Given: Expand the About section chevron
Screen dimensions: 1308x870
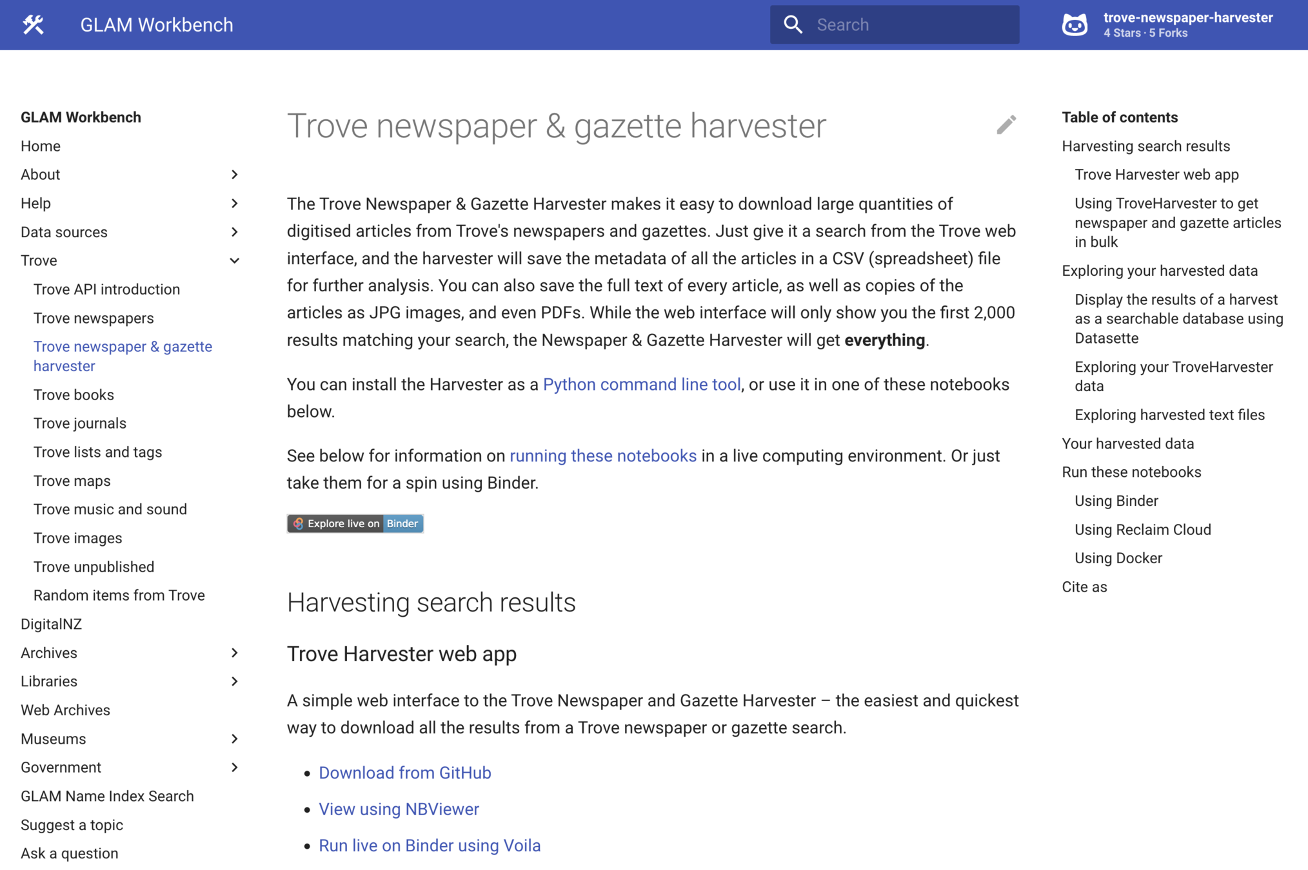Looking at the screenshot, I should point(234,175).
